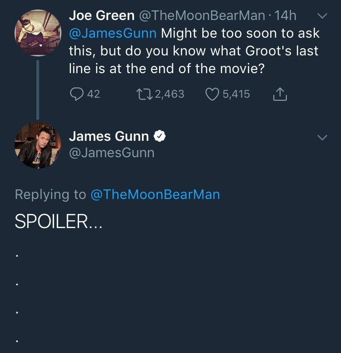
Task: Open Joe Green's profile picture
Action: 38,33
